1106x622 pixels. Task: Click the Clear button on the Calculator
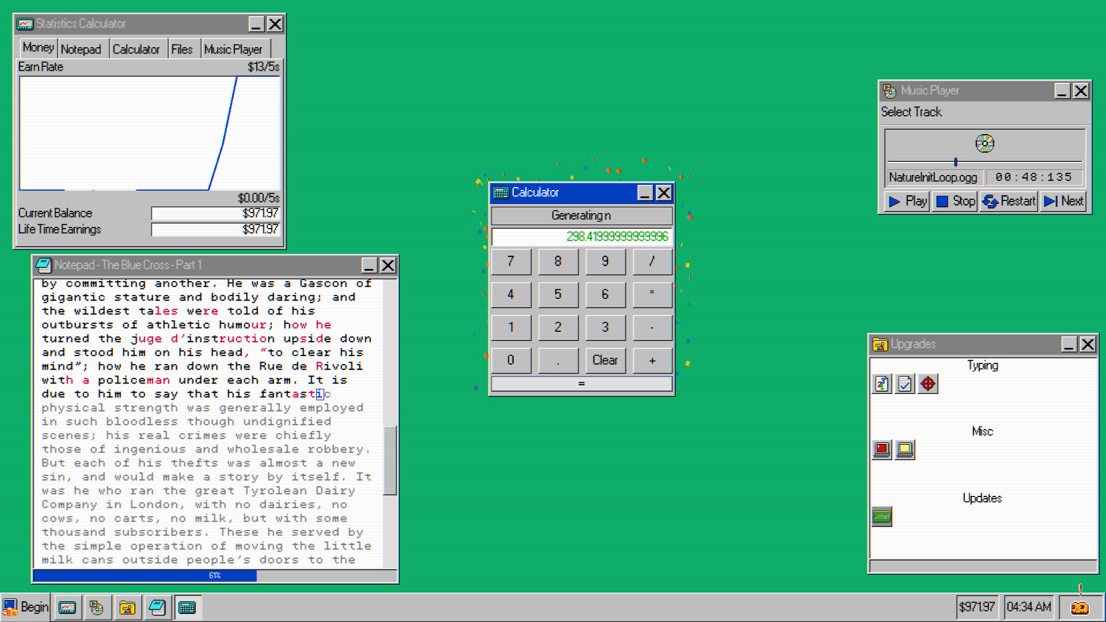point(605,361)
